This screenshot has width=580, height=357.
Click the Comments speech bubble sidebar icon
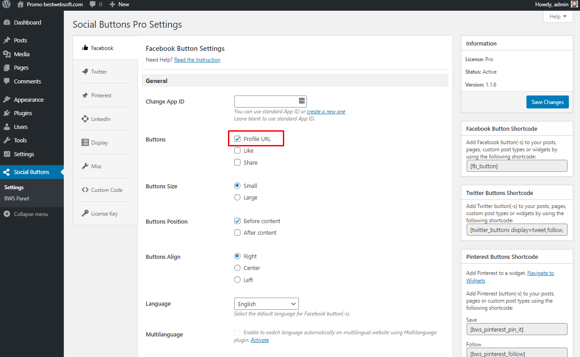coord(7,81)
